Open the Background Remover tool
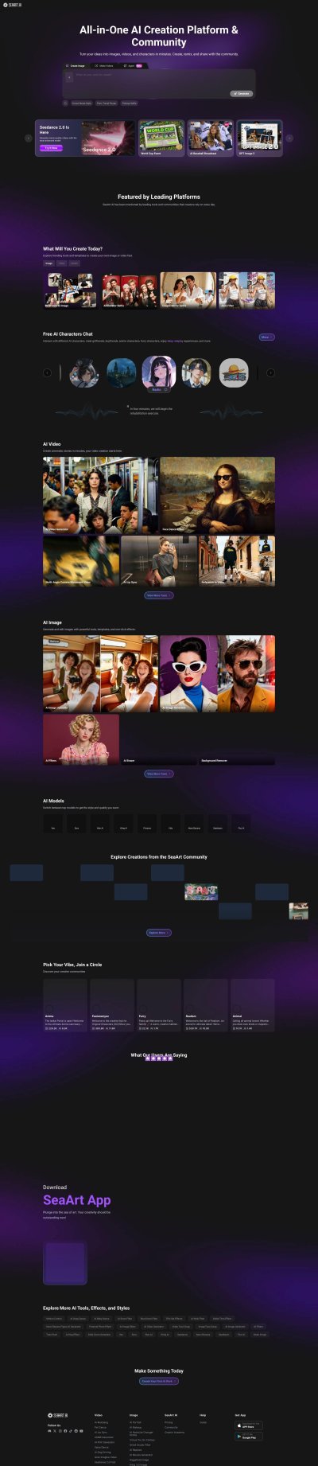Screen dimensions: 318x1466 point(237,739)
